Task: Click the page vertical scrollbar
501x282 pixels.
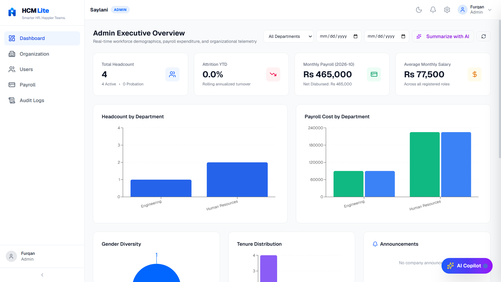Action: [x=500, y=89]
